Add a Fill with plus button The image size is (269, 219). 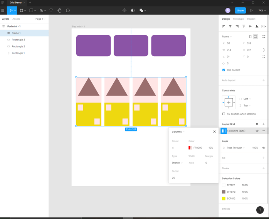click(264, 158)
